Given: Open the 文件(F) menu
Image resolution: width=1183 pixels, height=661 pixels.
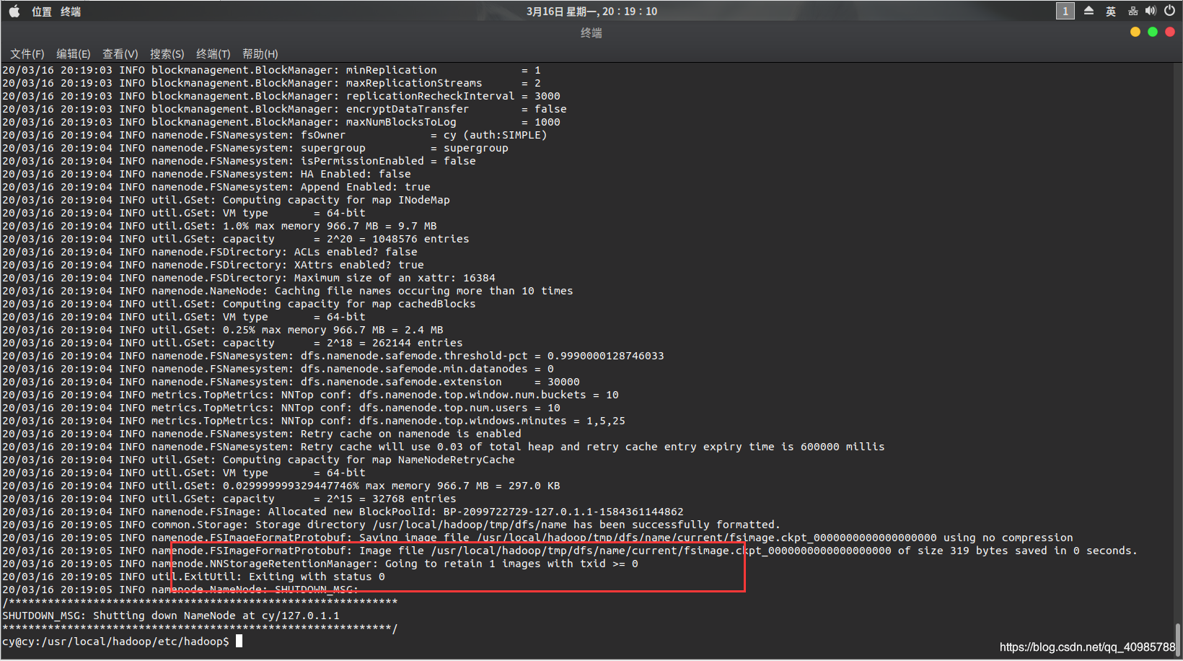Looking at the screenshot, I should pyautogui.click(x=27, y=54).
